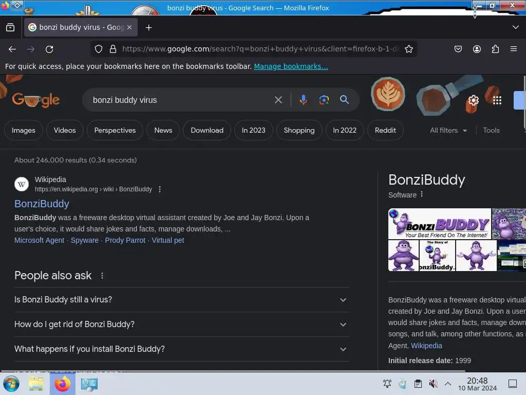Show tracking protection shield info

98,49
